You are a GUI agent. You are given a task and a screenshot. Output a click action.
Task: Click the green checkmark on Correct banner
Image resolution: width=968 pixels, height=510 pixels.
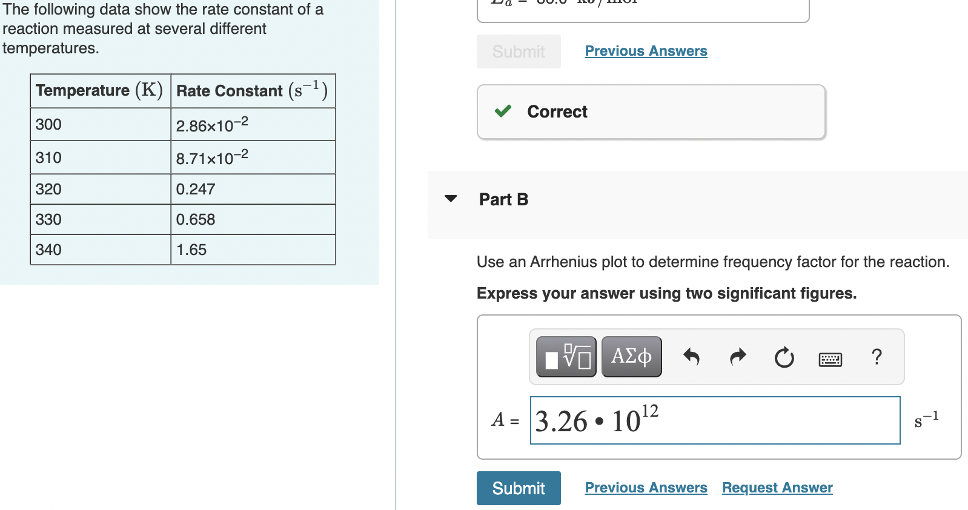click(502, 111)
